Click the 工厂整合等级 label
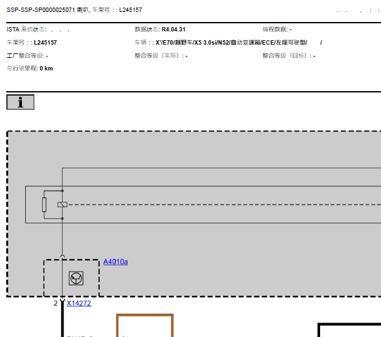381x337 pixels. point(25,56)
